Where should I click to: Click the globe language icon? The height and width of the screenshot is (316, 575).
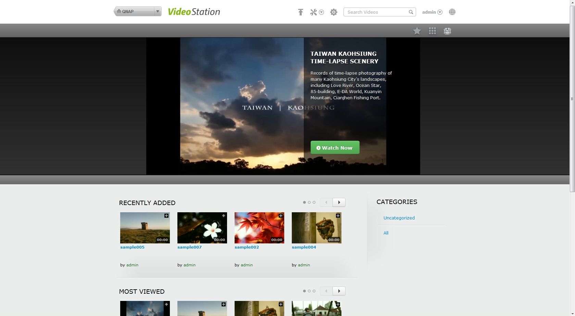(452, 12)
